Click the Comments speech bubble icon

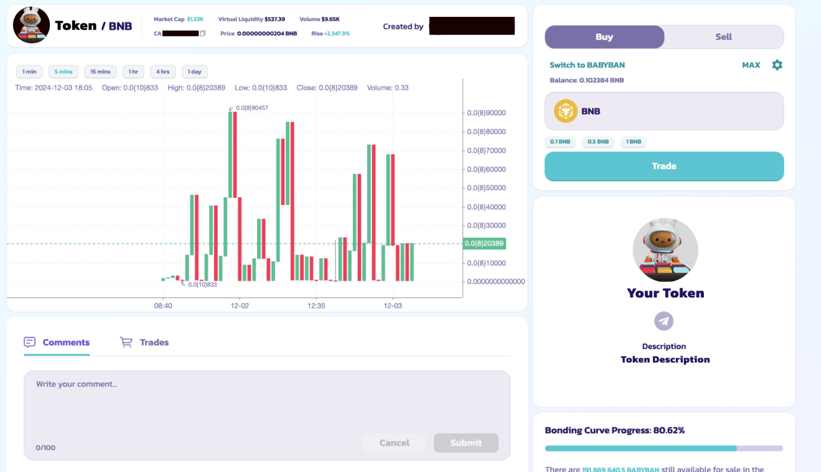tap(30, 342)
